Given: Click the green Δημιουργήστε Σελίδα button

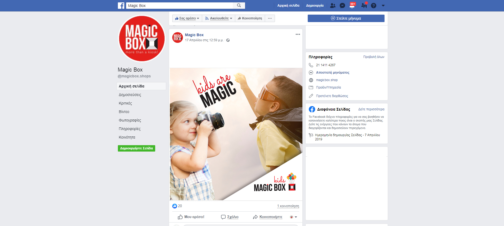Looking at the screenshot, I should click(x=137, y=148).
